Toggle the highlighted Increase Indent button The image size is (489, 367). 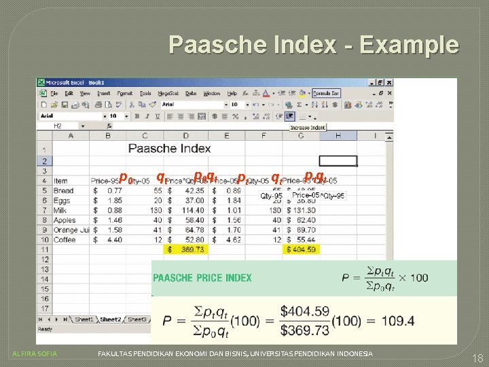point(290,116)
